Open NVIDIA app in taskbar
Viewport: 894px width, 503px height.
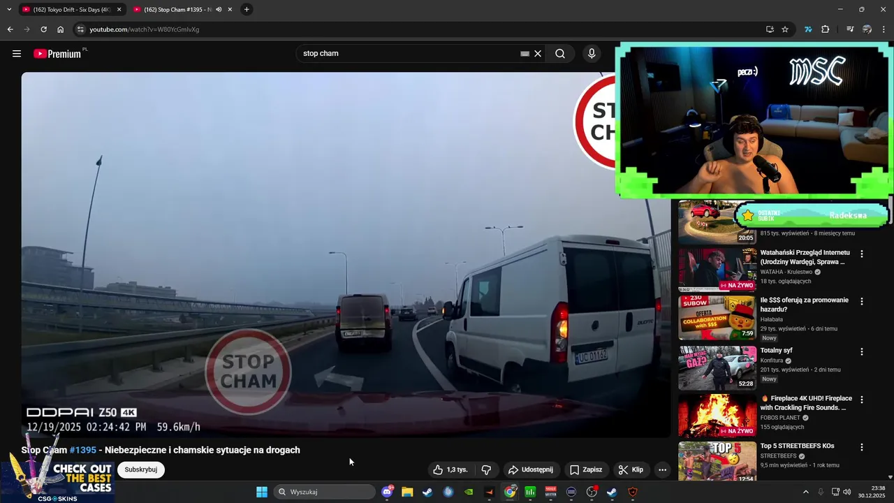(469, 492)
